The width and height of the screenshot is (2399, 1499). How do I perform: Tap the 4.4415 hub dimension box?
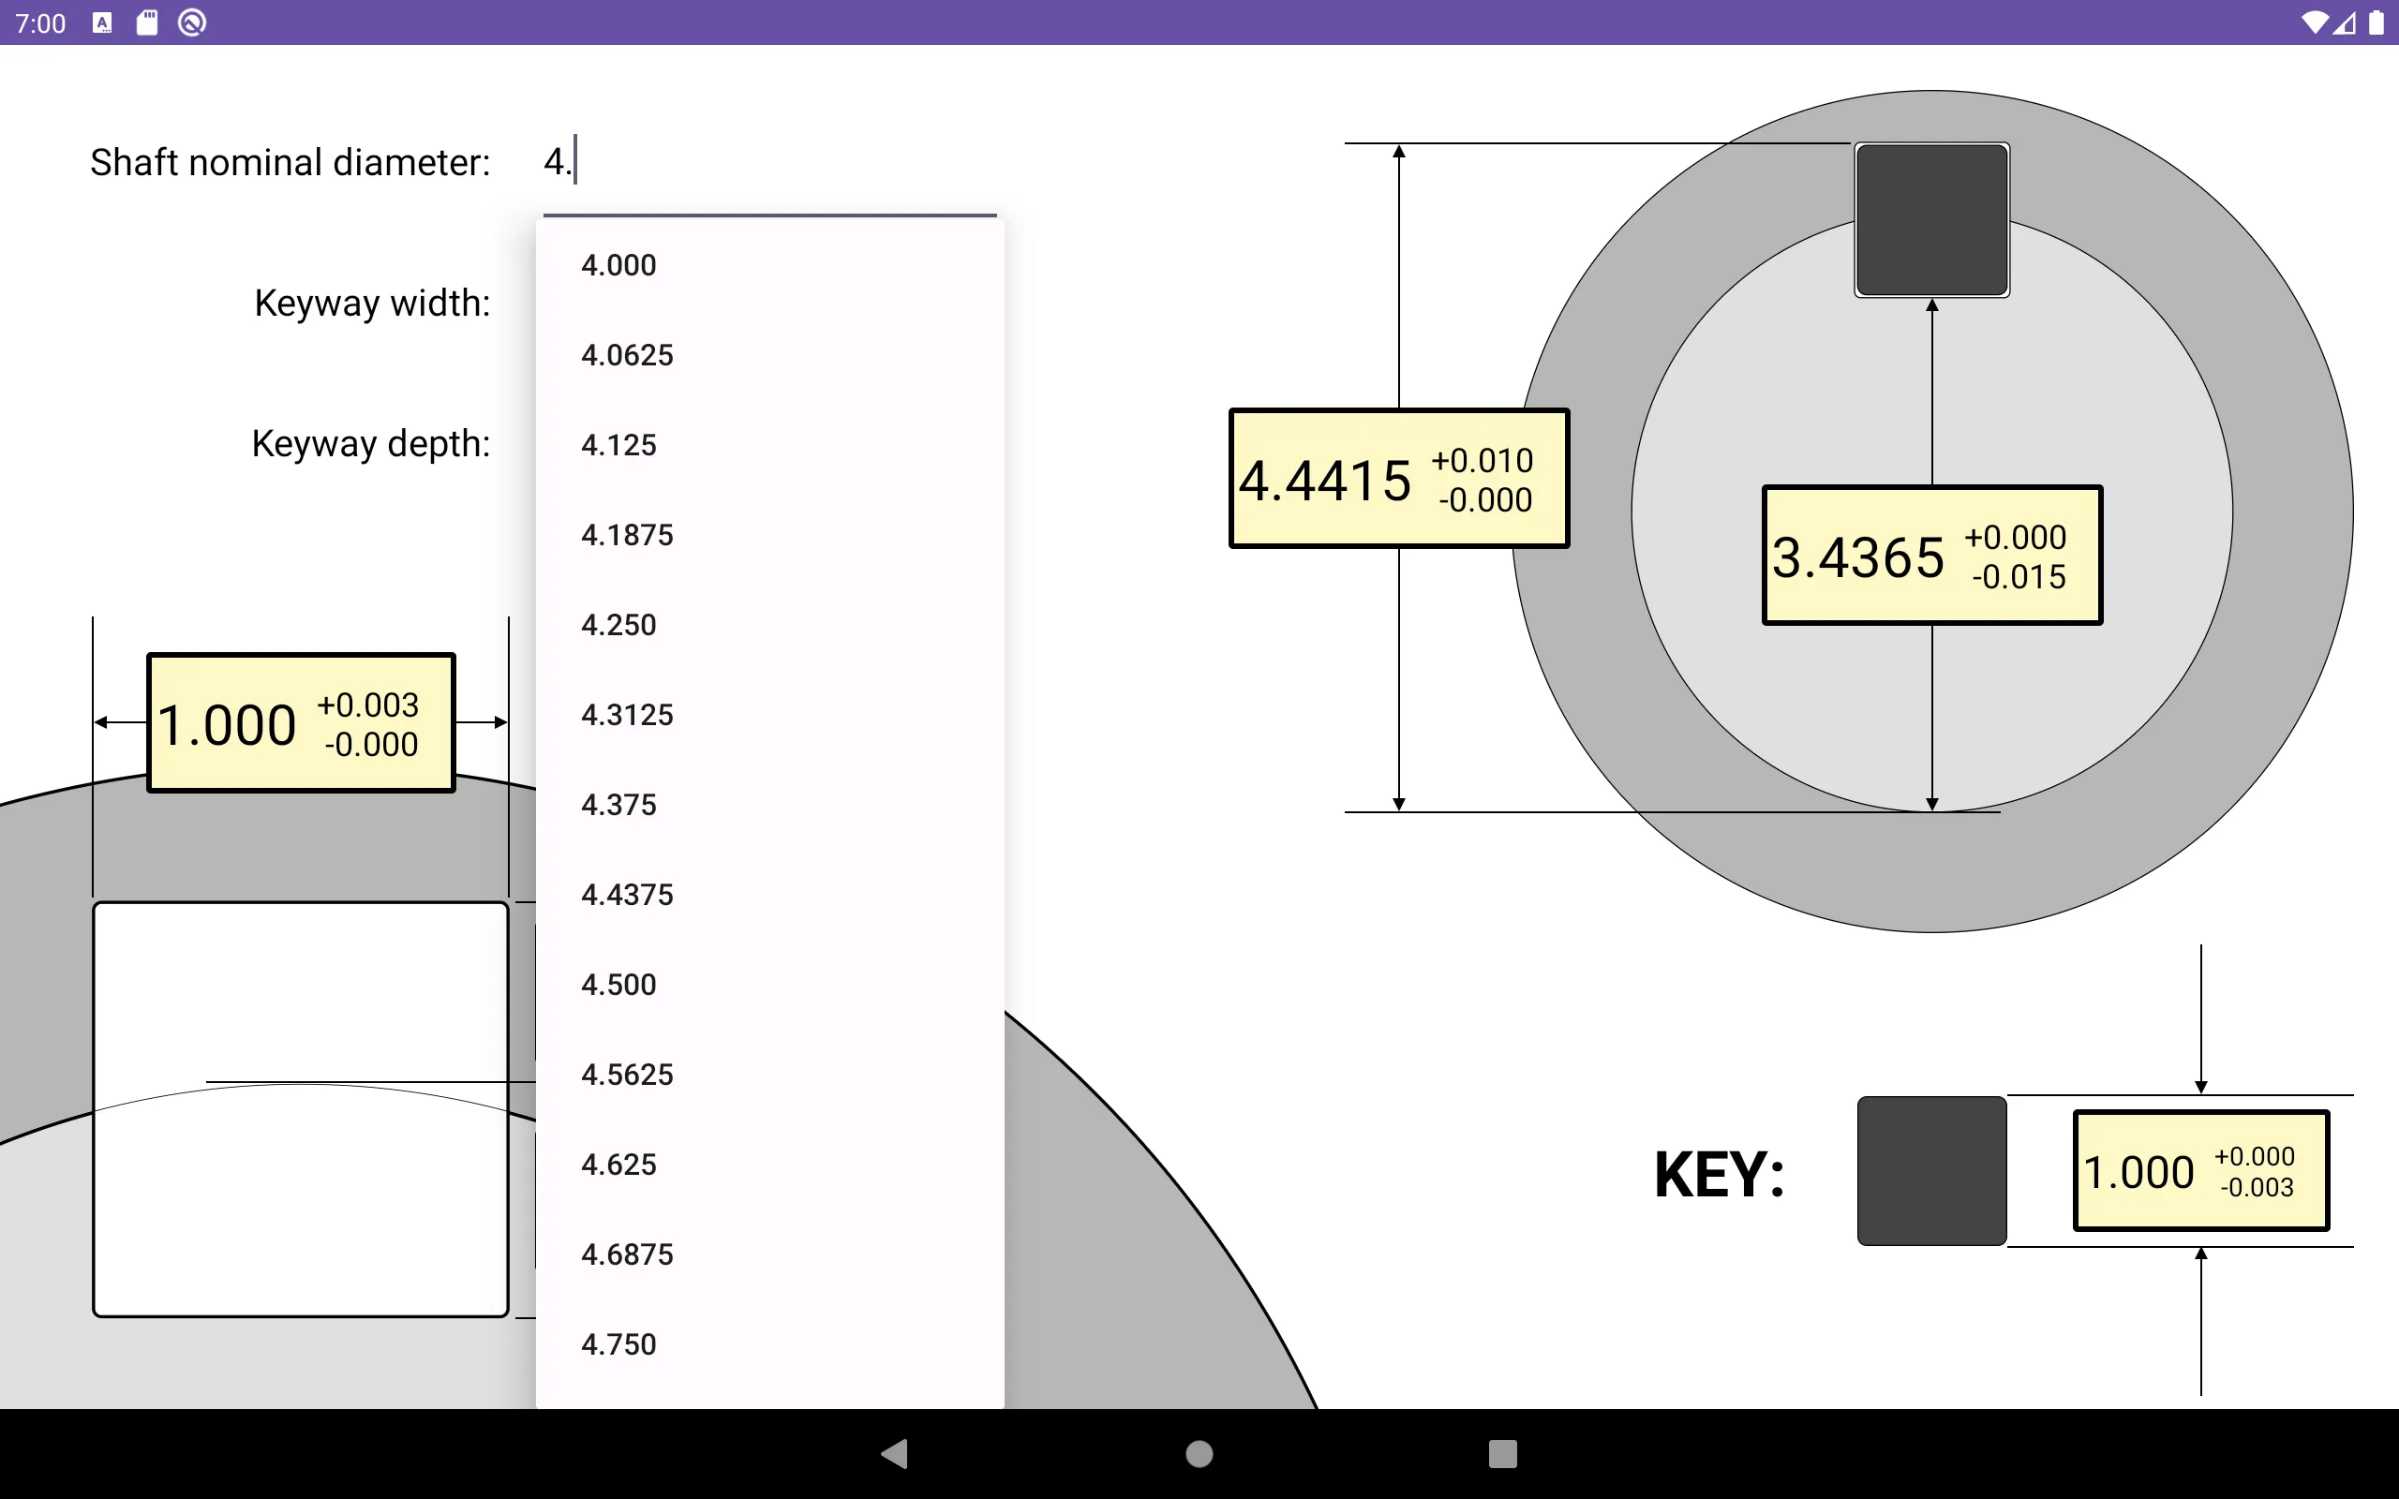[x=1399, y=478]
